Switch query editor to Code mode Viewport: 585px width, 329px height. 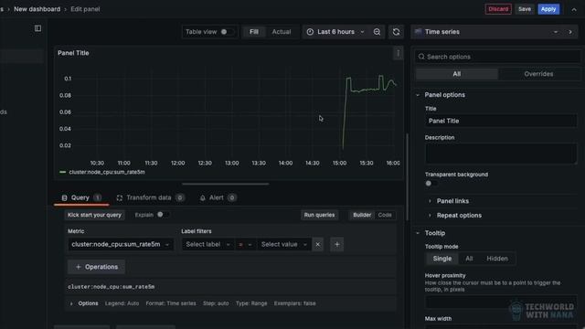point(385,215)
